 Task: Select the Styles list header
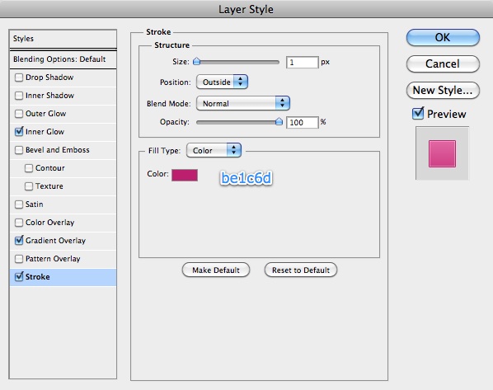pos(63,39)
